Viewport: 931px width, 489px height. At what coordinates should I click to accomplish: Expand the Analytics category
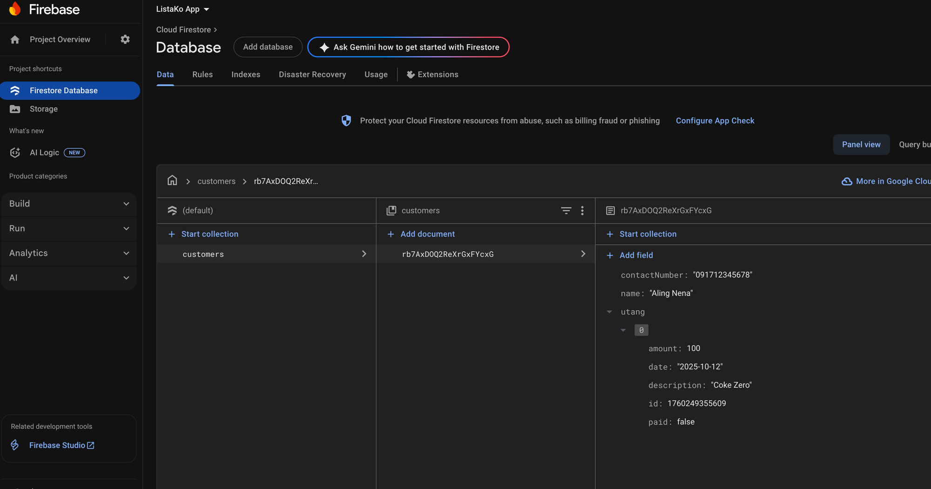[x=69, y=253]
